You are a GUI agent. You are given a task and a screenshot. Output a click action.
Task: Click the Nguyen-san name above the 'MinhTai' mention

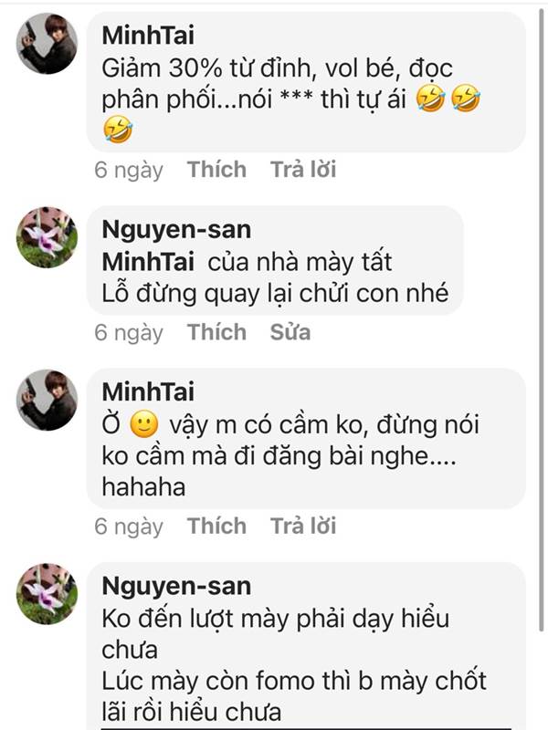pyautogui.click(x=175, y=230)
